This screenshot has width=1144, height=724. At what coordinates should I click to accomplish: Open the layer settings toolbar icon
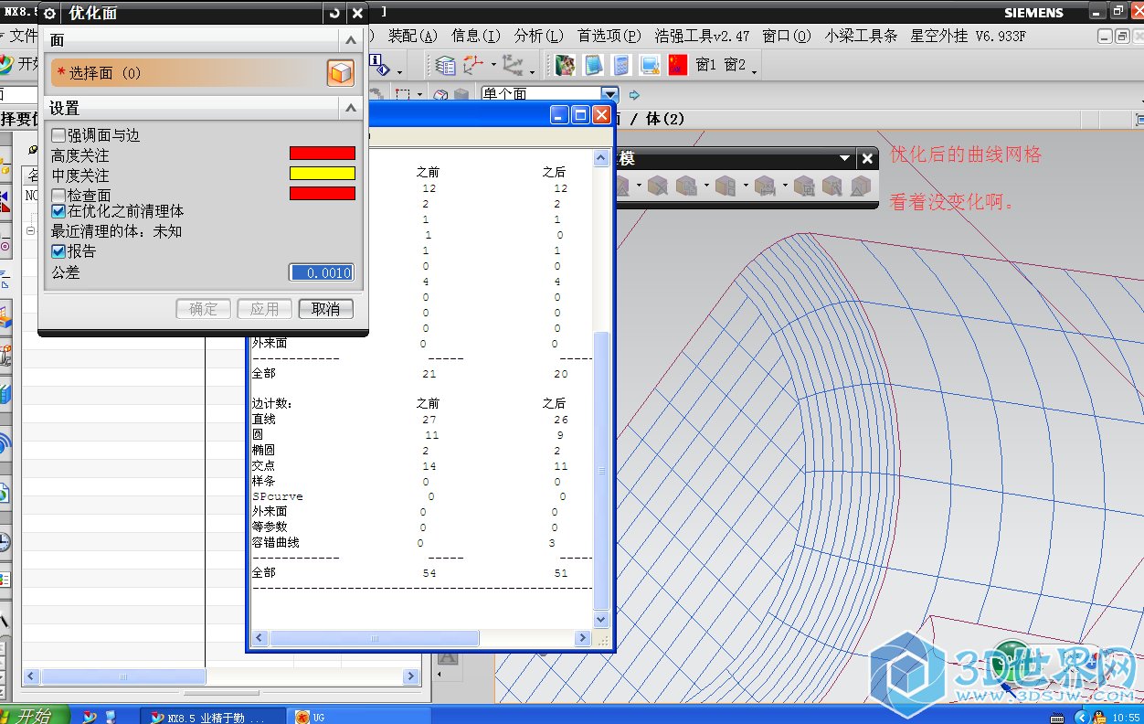(445, 65)
